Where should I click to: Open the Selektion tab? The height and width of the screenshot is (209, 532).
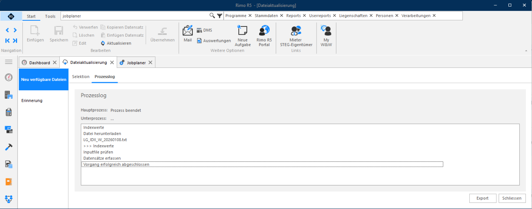pyautogui.click(x=81, y=76)
